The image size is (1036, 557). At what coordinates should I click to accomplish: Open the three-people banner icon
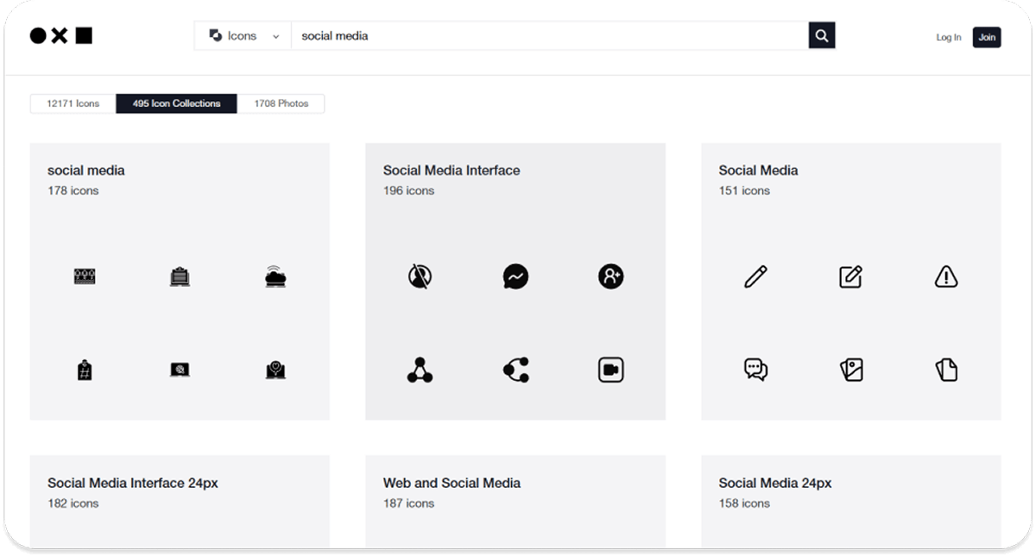(x=85, y=277)
